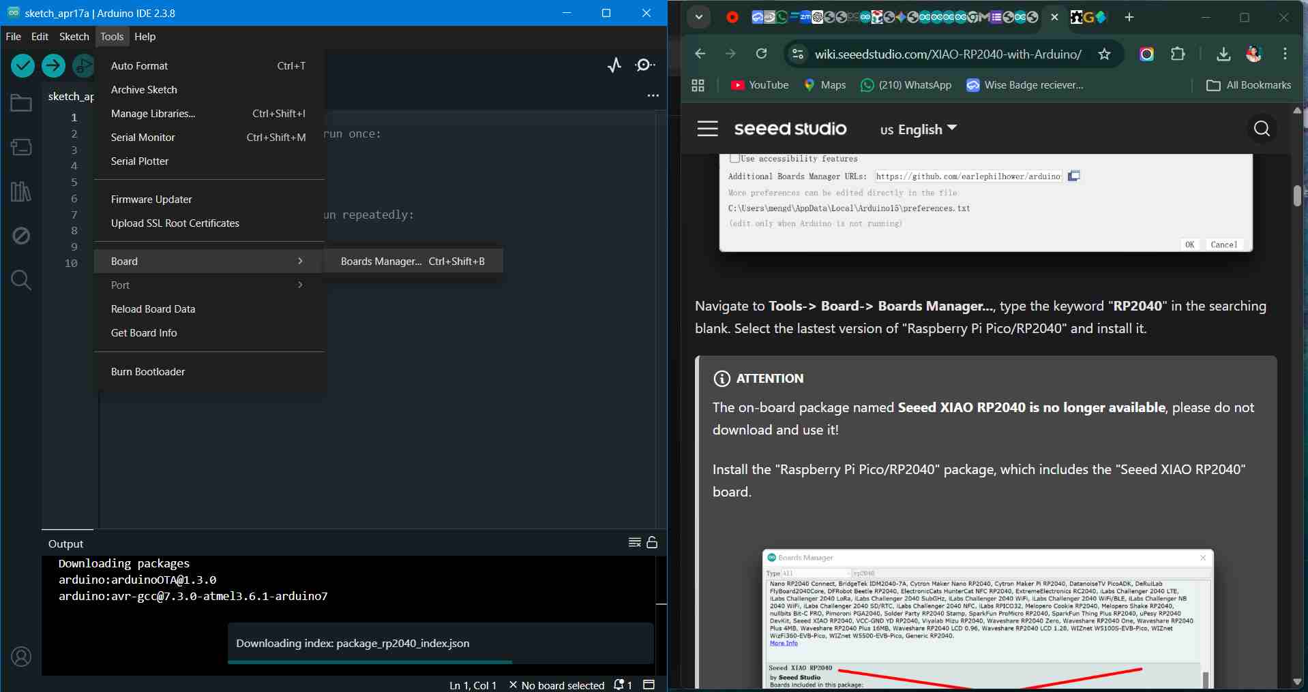Image resolution: width=1308 pixels, height=692 pixels.
Task: Click the Verify checkmark button in Arduino IDE
Action: 23,65
